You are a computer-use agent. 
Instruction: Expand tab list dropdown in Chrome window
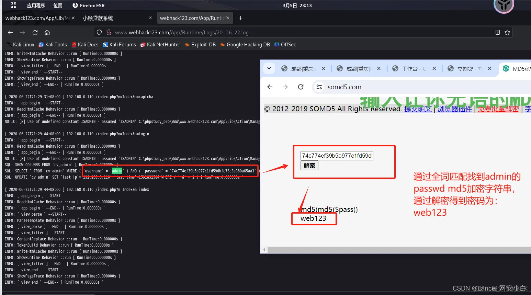pyautogui.click(x=269, y=68)
